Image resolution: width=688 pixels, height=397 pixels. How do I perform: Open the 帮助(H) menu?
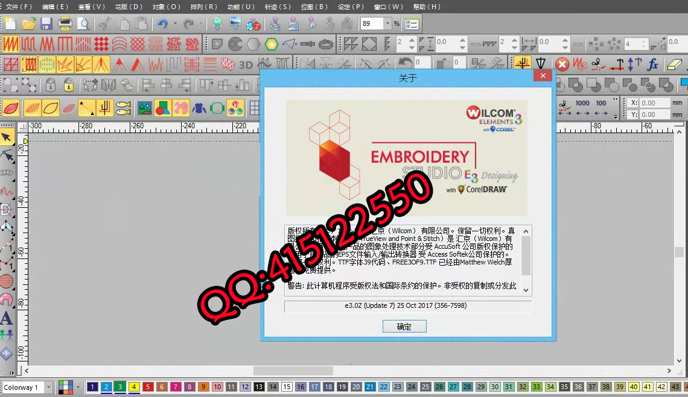point(427,7)
